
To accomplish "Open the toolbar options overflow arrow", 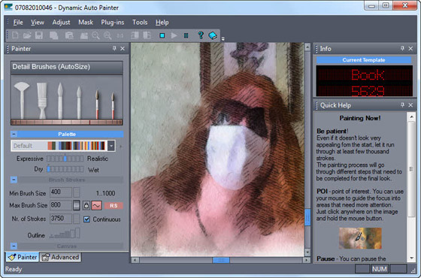I will (223, 38).
